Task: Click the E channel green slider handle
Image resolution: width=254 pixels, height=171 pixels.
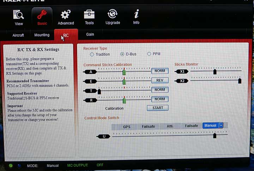Action: (124, 81)
